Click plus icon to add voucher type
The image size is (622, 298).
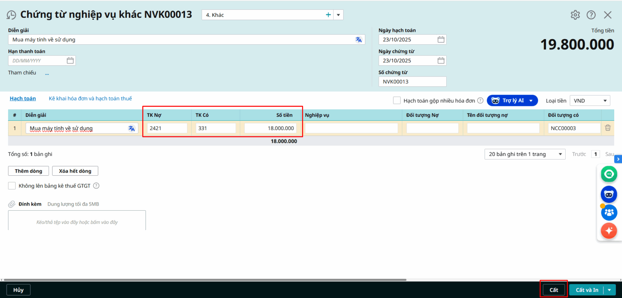click(328, 15)
